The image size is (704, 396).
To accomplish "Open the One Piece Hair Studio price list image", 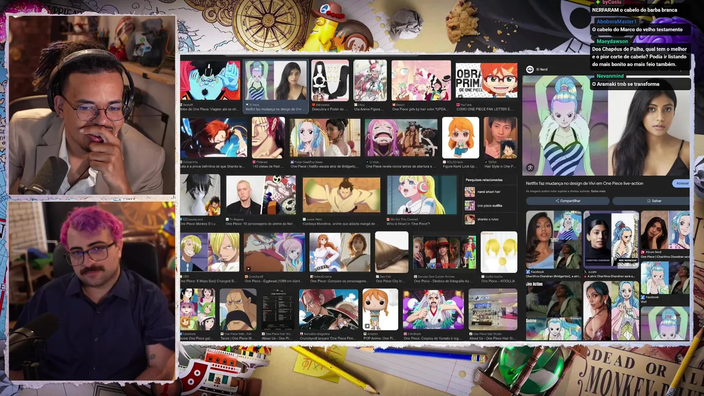I will [x=278, y=309].
